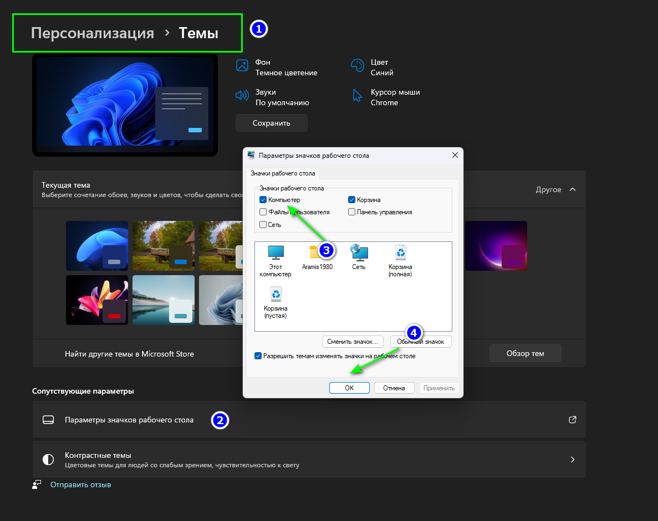Click the dialog title bar monitor icon
Viewport: 658px width, 521px height.
251,155
